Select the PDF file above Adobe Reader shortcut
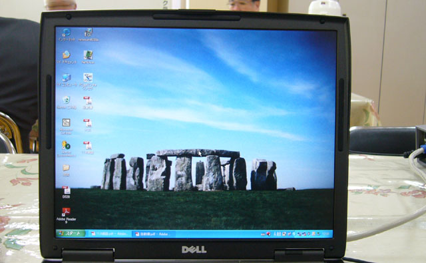The image size is (426, 263). (x=66, y=192)
